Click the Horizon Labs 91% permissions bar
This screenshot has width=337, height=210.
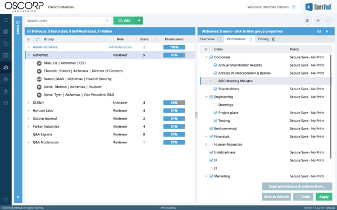174,110
